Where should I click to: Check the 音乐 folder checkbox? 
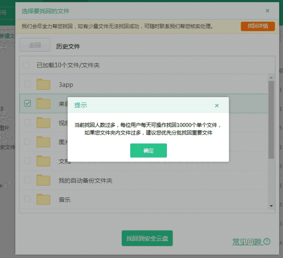click(x=27, y=199)
